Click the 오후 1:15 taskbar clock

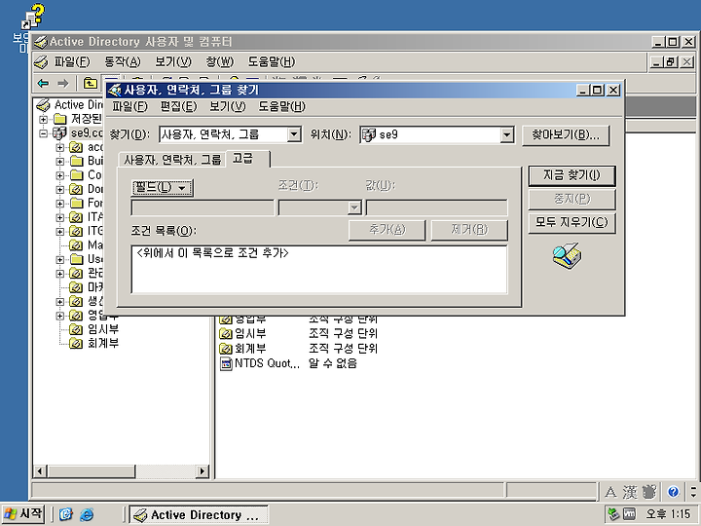point(668,514)
